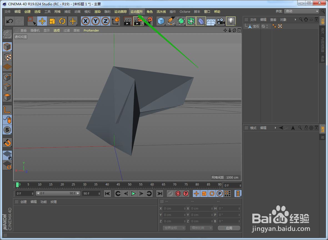Open material manager 创建 menu
The image size is (328, 240).
tap(23, 202)
